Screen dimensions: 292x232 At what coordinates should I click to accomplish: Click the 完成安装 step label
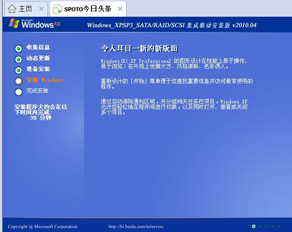37,91
